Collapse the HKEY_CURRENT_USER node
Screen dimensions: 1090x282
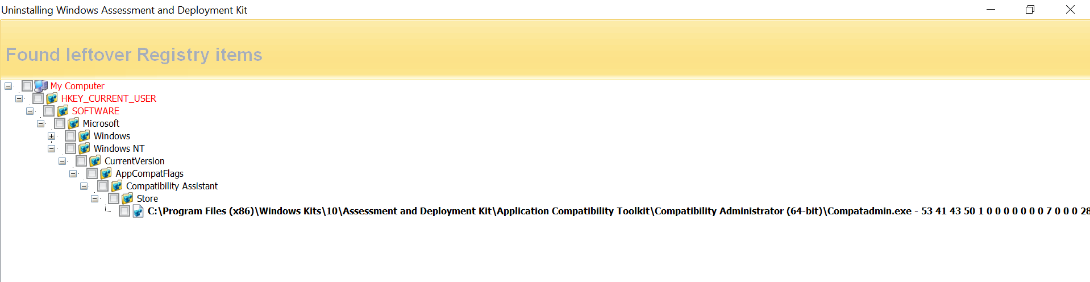[19, 98]
